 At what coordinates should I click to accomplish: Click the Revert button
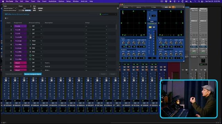(103, 74)
